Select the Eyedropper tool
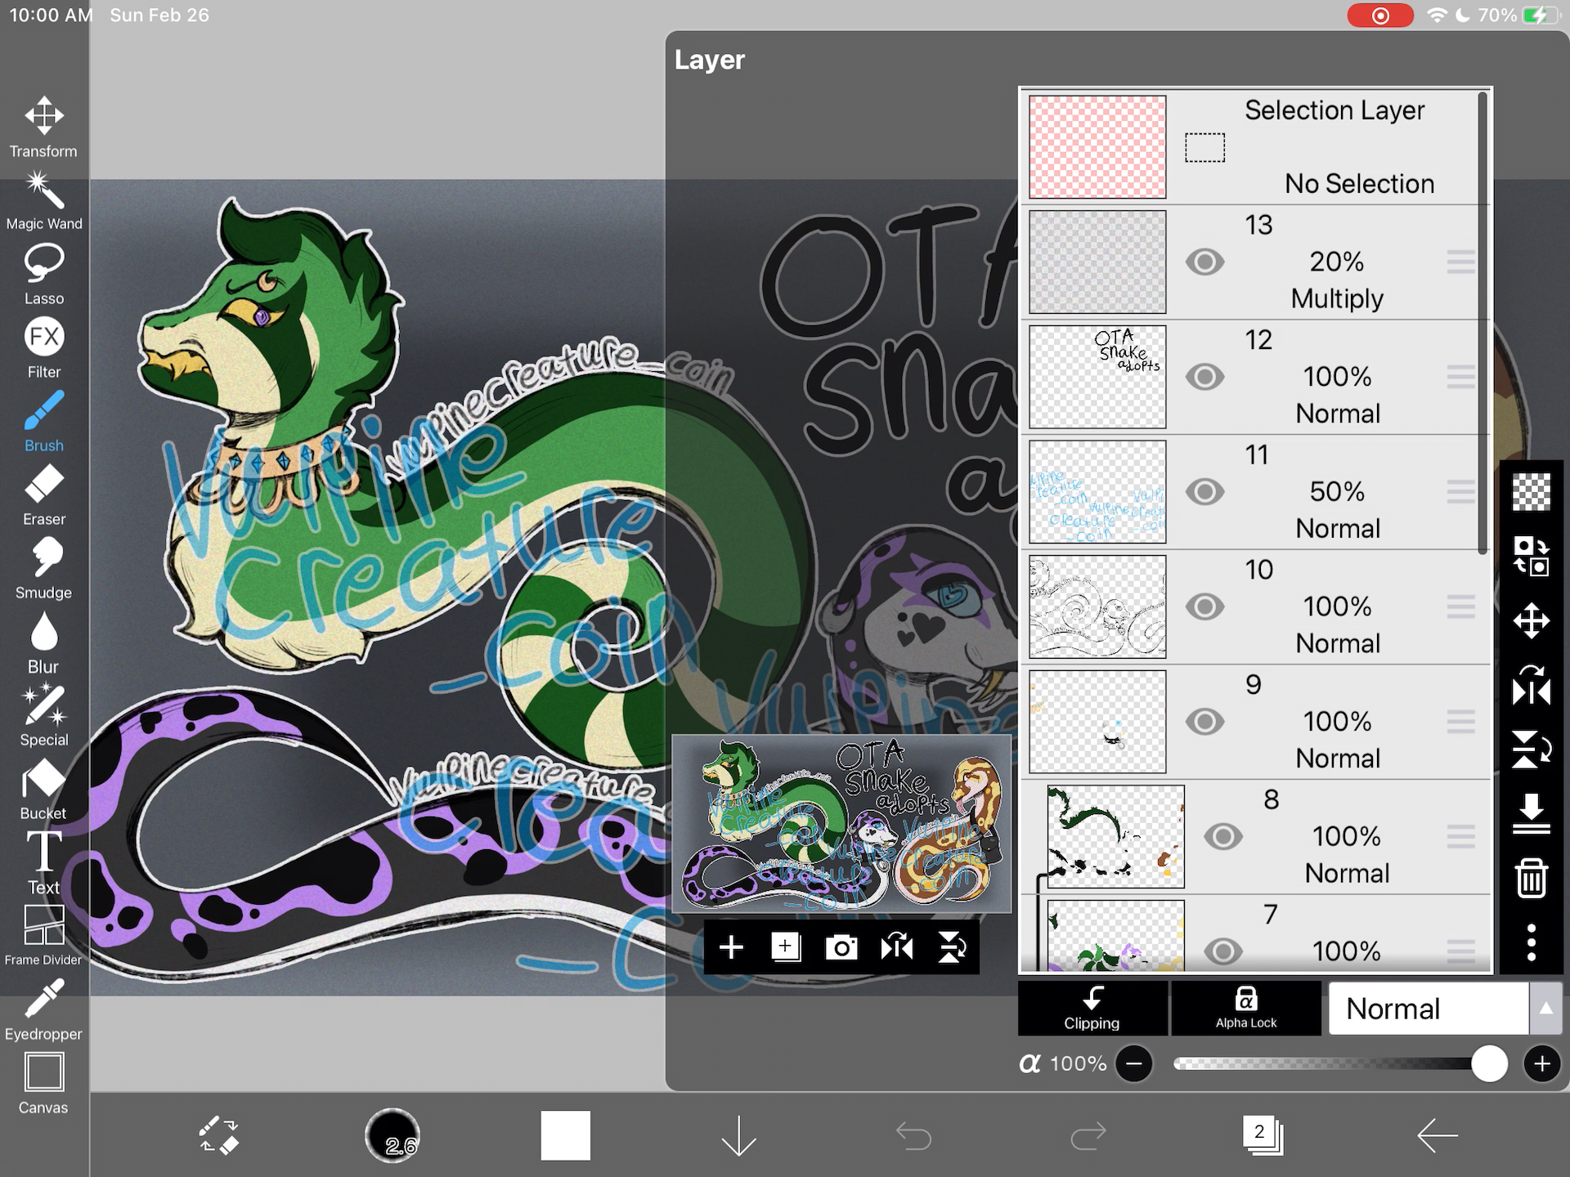Viewport: 1570px width, 1177px height. [x=44, y=1010]
